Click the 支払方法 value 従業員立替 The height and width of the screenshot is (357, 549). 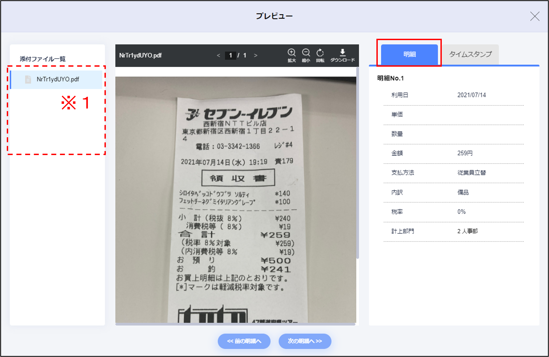(471, 173)
